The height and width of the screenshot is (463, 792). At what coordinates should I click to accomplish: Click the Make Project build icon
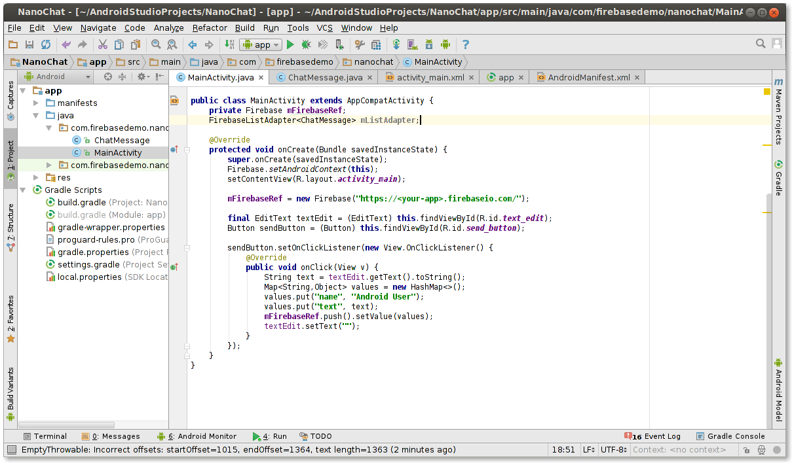pos(229,44)
